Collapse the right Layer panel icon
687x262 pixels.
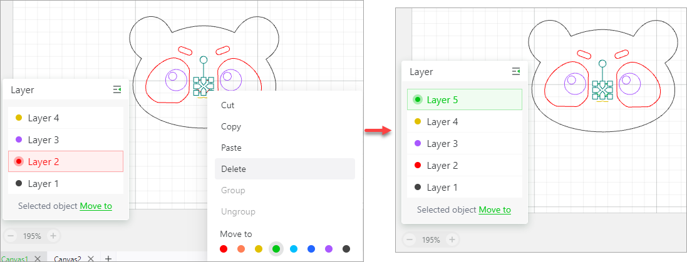pos(516,71)
